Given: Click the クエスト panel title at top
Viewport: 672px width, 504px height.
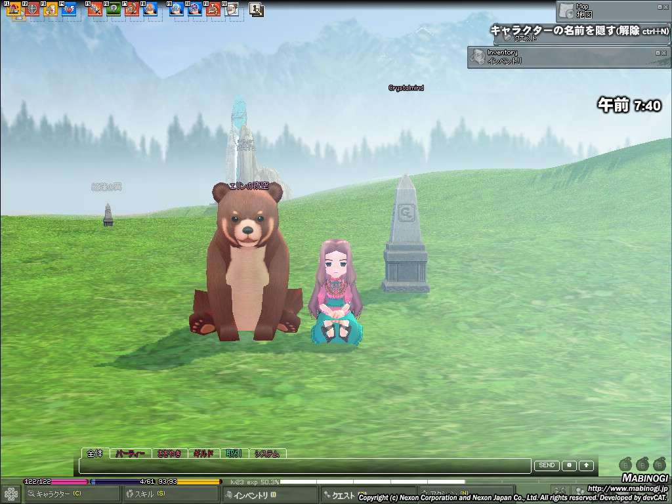Looking at the screenshot, I should pos(526,38).
